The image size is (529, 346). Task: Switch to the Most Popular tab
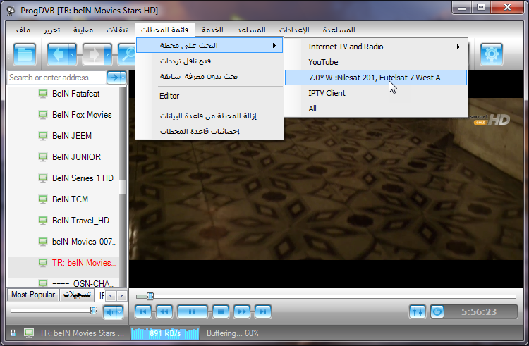click(x=32, y=295)
